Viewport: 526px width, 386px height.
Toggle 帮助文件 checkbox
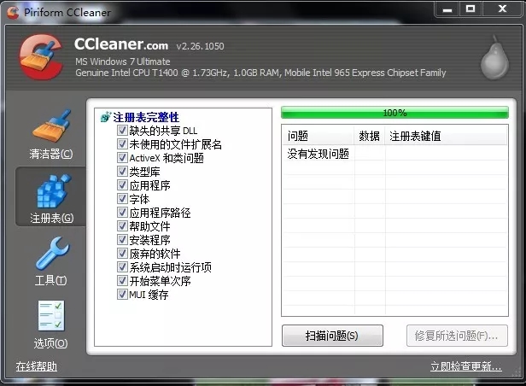tap(122, 226)
